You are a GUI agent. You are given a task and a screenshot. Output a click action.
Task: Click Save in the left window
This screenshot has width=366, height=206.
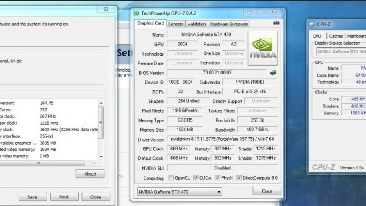pos(32,197)
